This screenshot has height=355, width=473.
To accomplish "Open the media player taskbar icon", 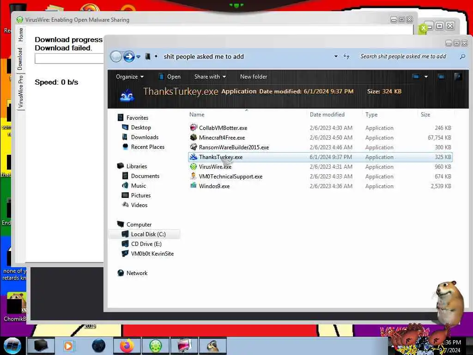I will click(x=68, y=346).
